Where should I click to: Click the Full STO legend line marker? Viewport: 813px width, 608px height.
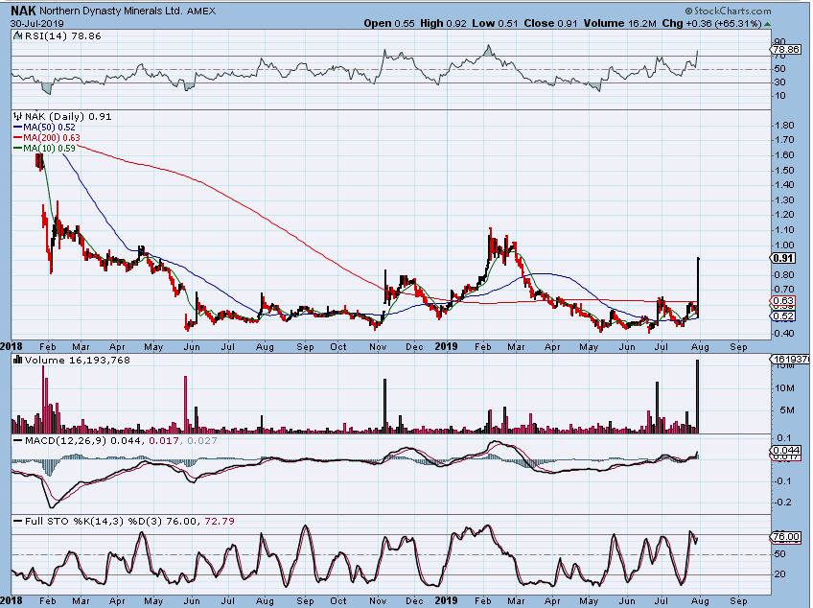(x=17, y=521)
